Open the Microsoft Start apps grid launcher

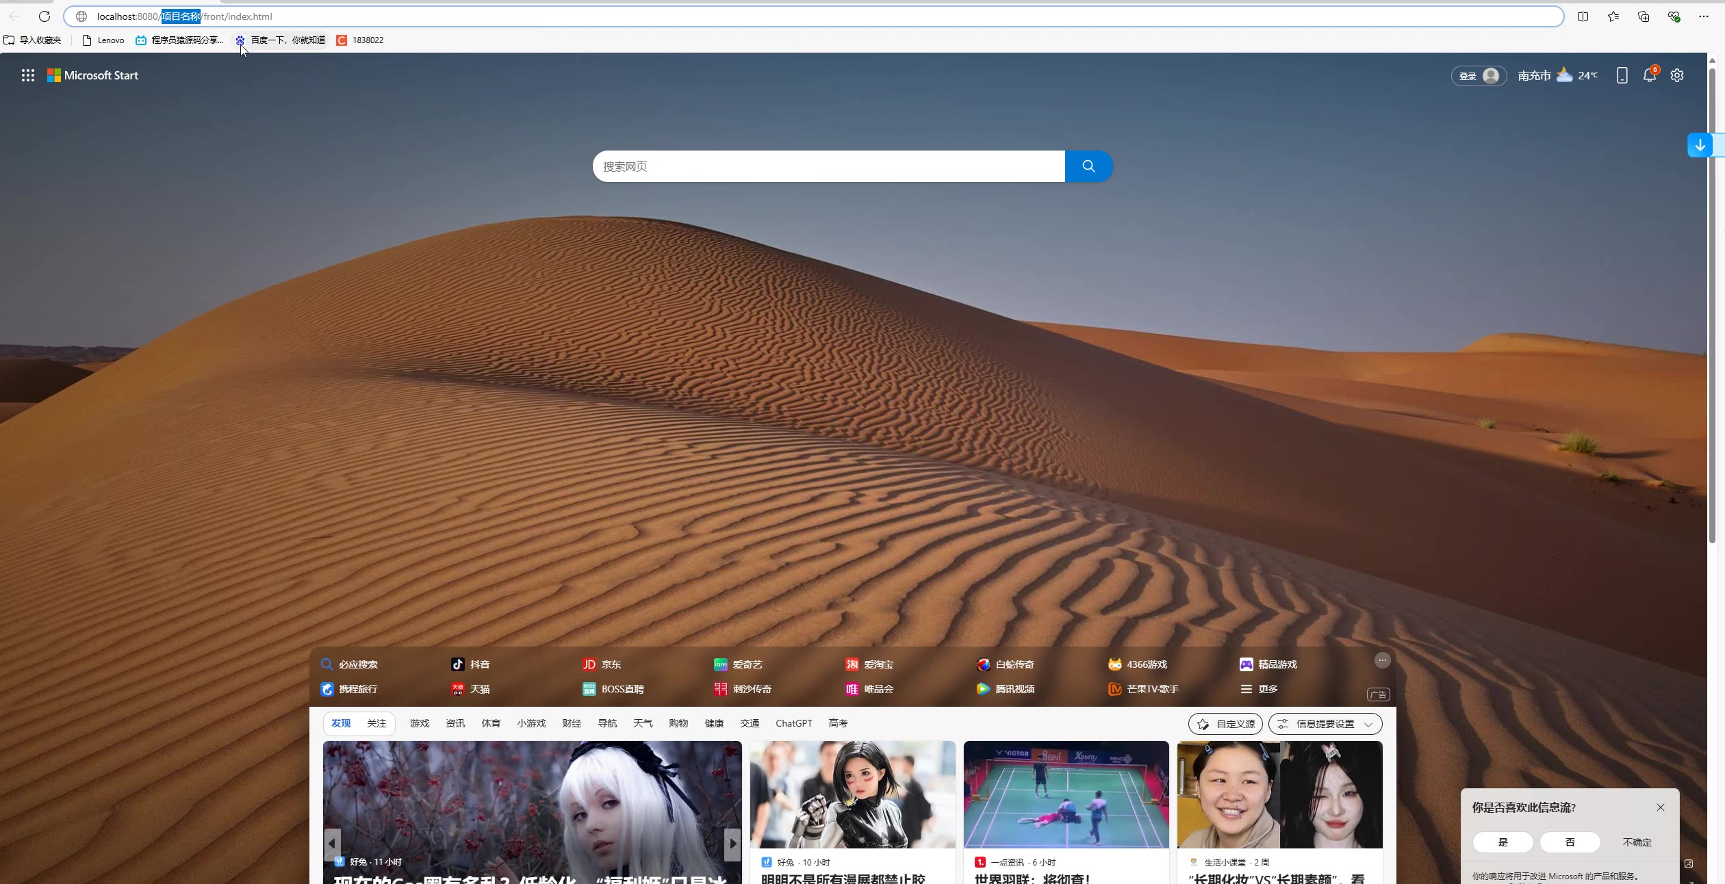pos(28,75)
